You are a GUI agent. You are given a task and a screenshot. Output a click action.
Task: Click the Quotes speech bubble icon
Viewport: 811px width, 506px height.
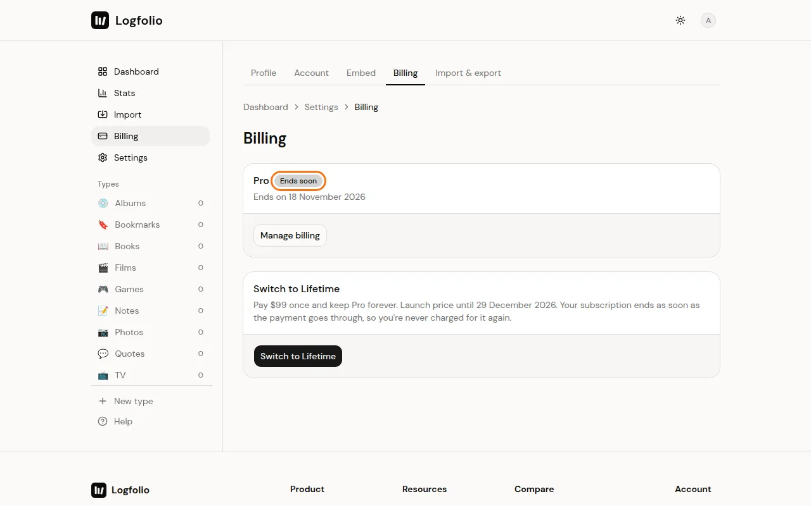[103, 354]
